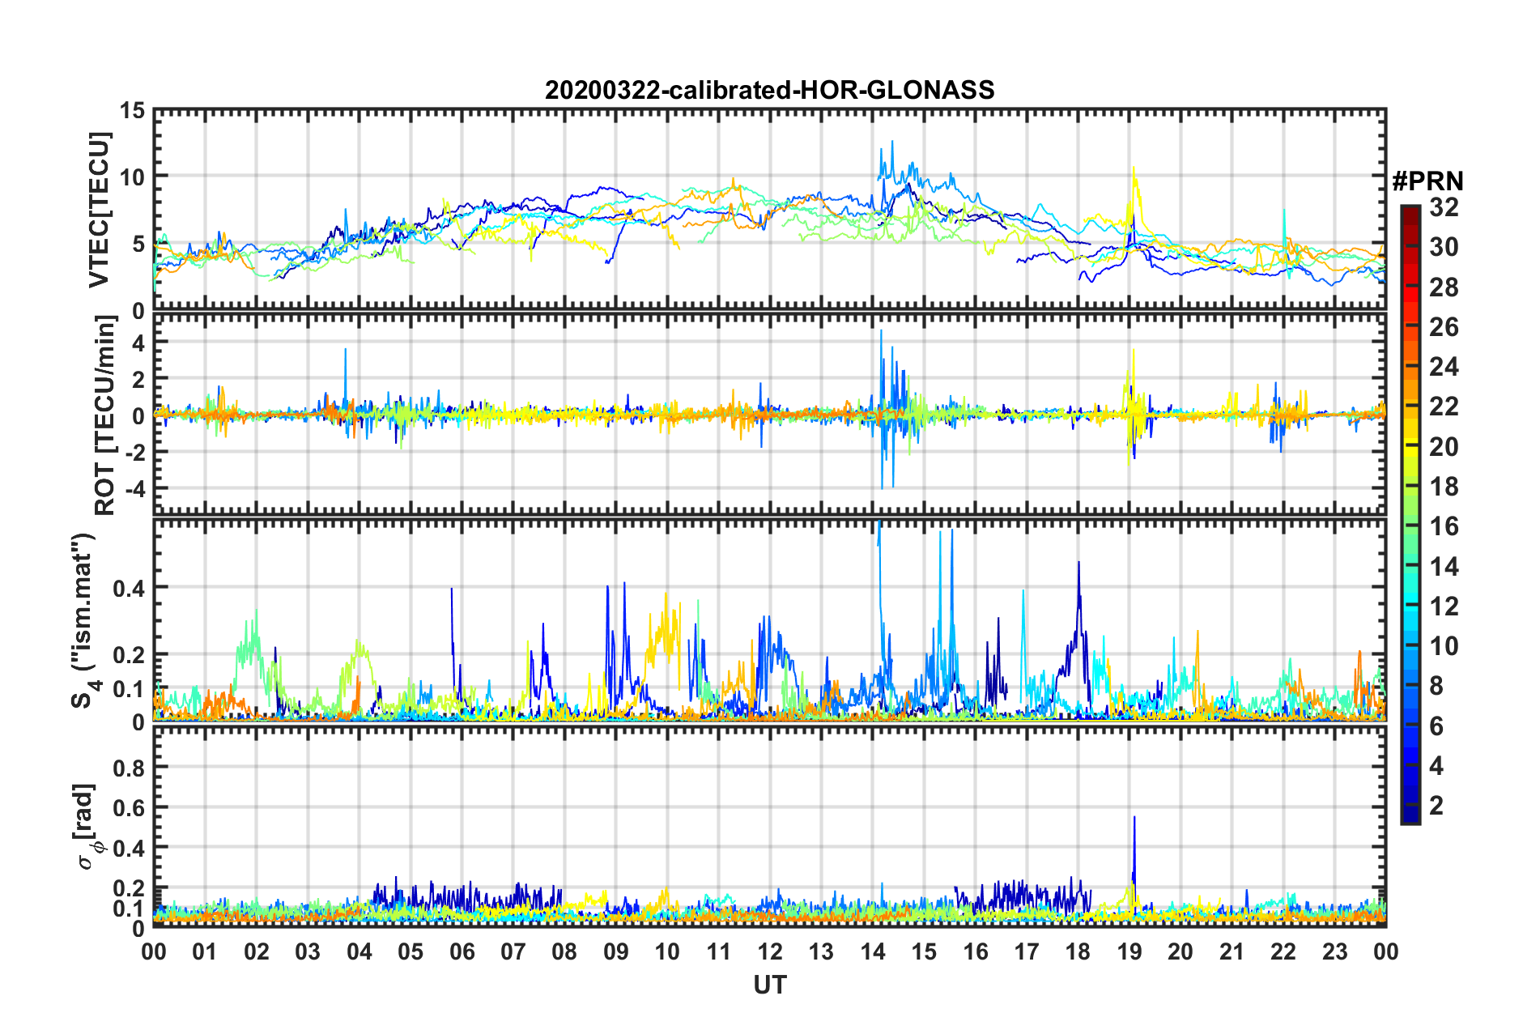Click the "19" hour tick on the UT axis

coord(1129,951)
